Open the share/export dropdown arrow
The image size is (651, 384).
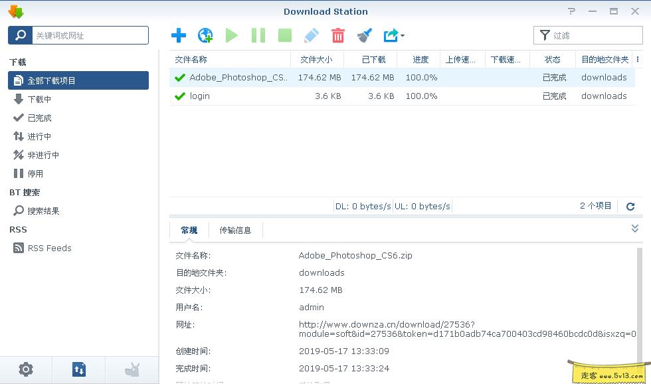(402, 37)
